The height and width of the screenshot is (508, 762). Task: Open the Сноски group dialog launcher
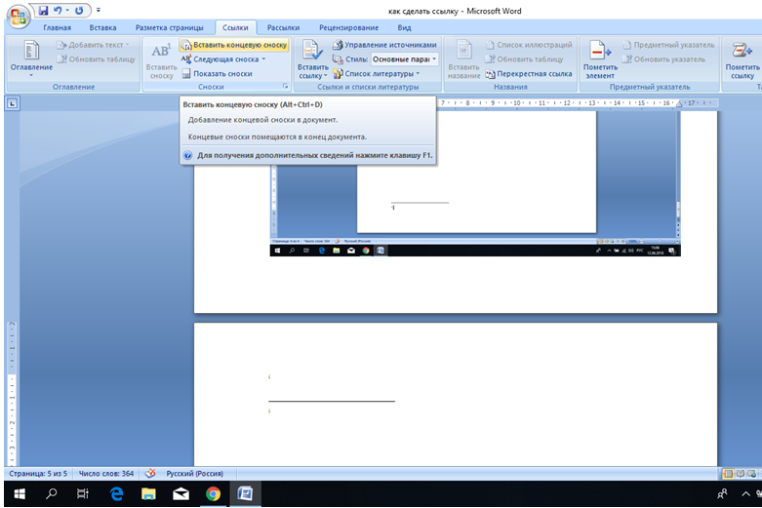click(286, 87)
